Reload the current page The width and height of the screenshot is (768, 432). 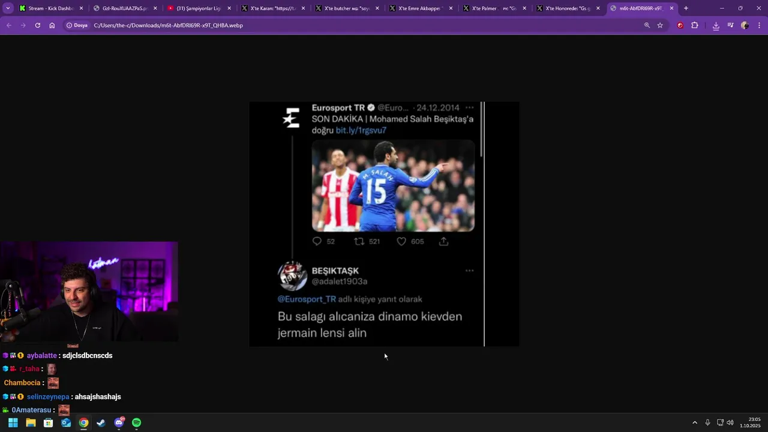click(37, 25)
